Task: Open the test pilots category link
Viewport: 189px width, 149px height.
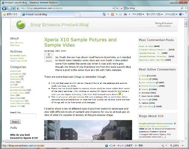Action: 15,98
